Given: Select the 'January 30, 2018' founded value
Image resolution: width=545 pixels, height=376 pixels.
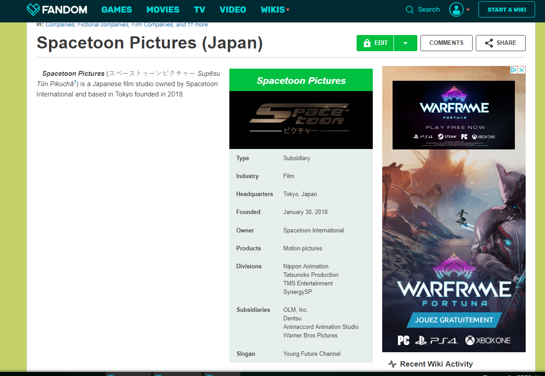Looking at the screenshot, I should tap(305, 212).
